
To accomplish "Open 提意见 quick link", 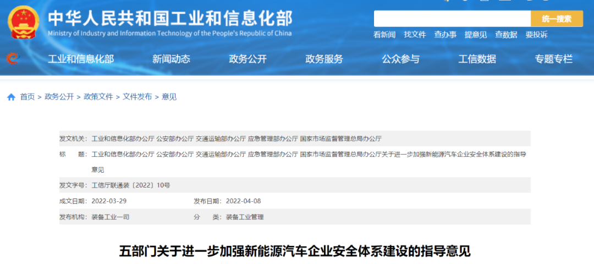I will click(x=476, y=35).
